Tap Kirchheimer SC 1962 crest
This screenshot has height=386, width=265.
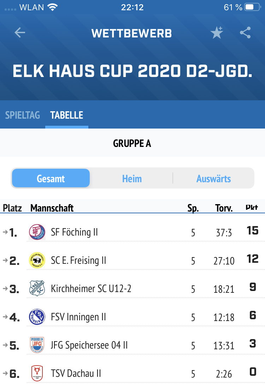coord(37,288)
